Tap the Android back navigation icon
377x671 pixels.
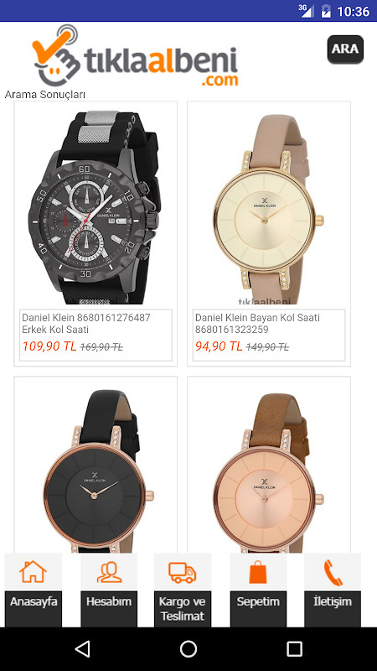82,648
